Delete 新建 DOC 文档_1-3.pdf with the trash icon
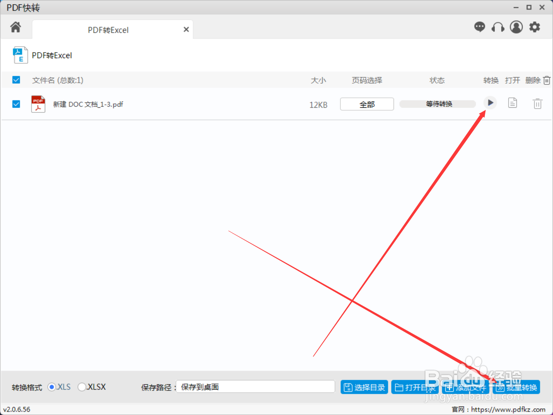This screenshot has width=553, height=415. click(537, 103)
